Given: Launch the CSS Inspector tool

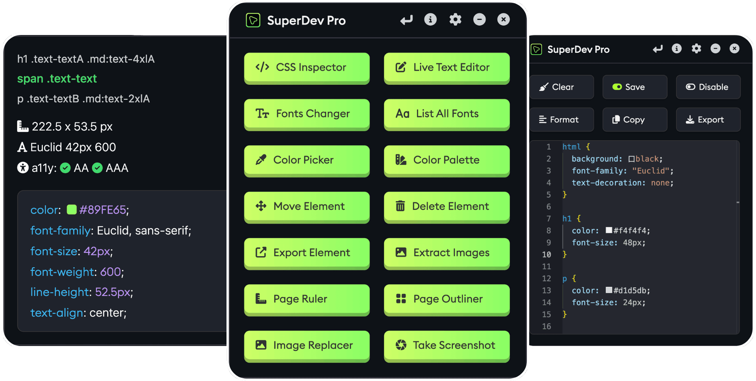Looking at the screenshot, I should pos(307,67).
